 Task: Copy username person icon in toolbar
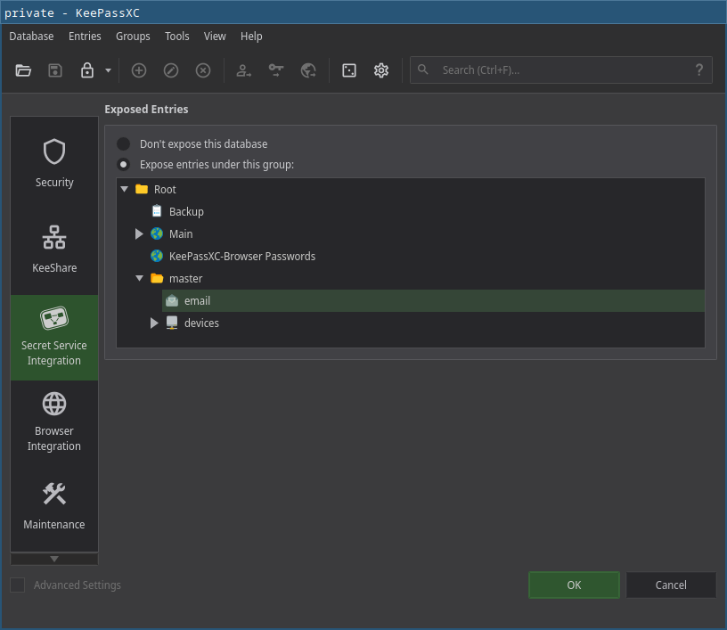point(243,70)
